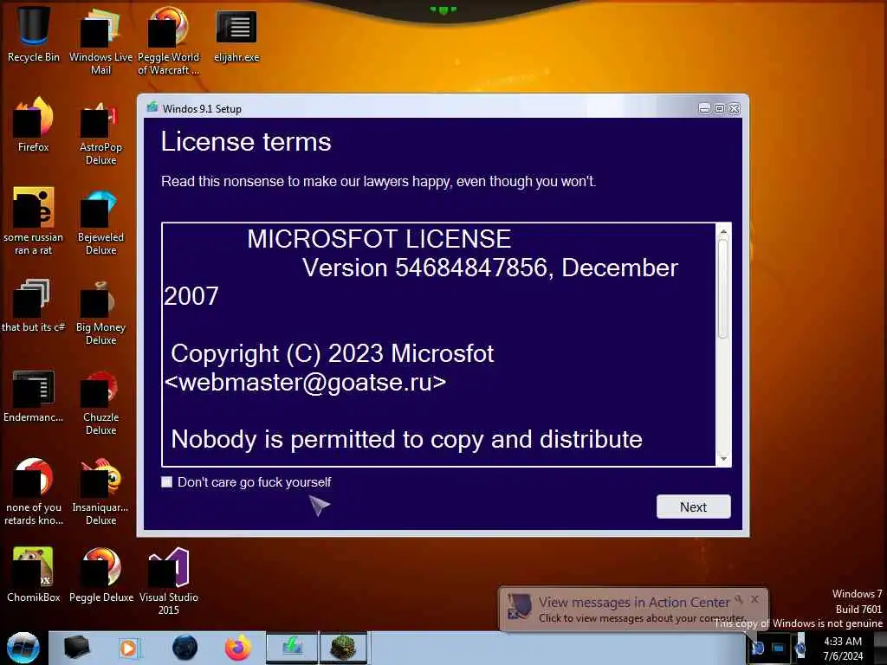887x665 pixels.
Task: Click the 'License terms' heading
Action: click(x=246, y=141)
